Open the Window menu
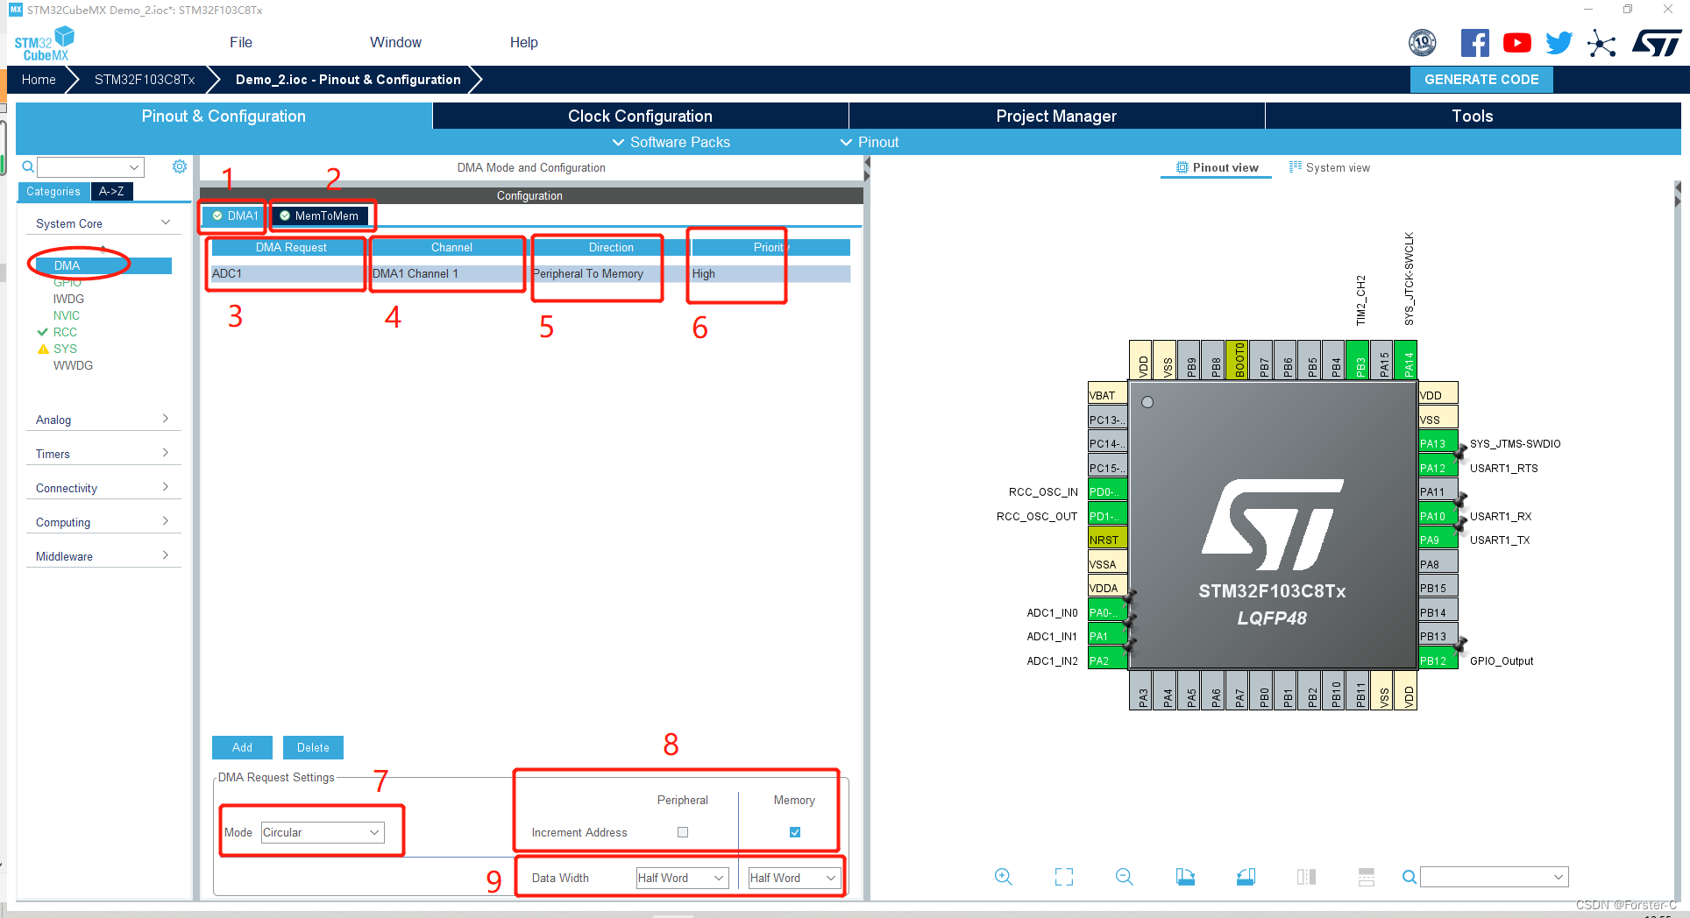Viewport: 1690px width, 918px height. point(395,42)
